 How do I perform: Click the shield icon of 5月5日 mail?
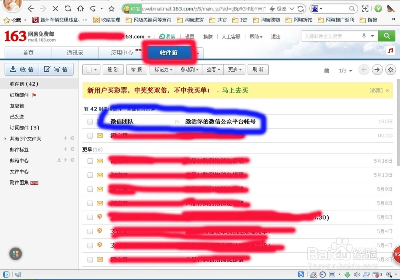(100, 217)
